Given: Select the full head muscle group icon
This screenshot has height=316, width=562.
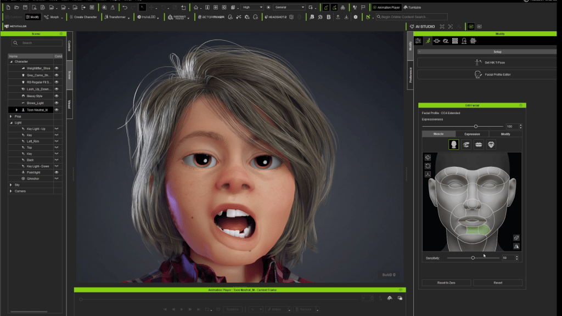Looking at the screenshot, I should pos(453,145).
